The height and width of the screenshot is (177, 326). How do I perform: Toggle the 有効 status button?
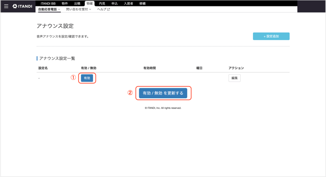(x=87, y=78)
